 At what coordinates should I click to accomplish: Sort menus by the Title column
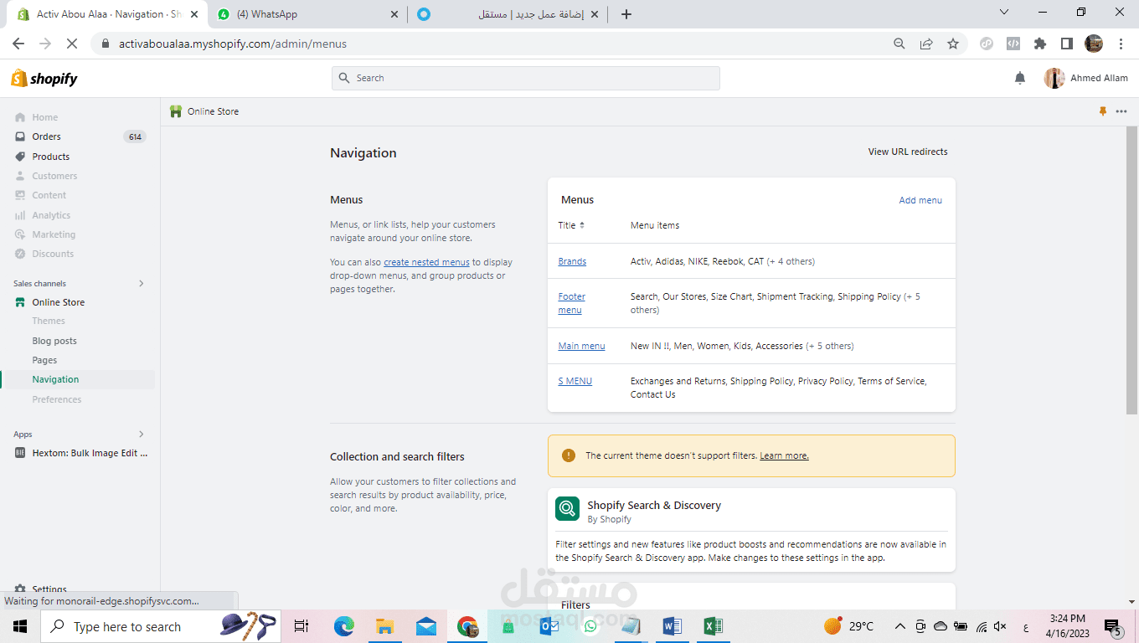pyautogui.click(x=571, y=225)
